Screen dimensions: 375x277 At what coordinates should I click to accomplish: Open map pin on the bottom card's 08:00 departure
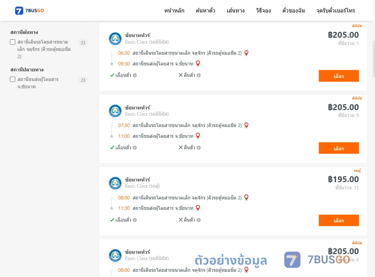point(246,270)
